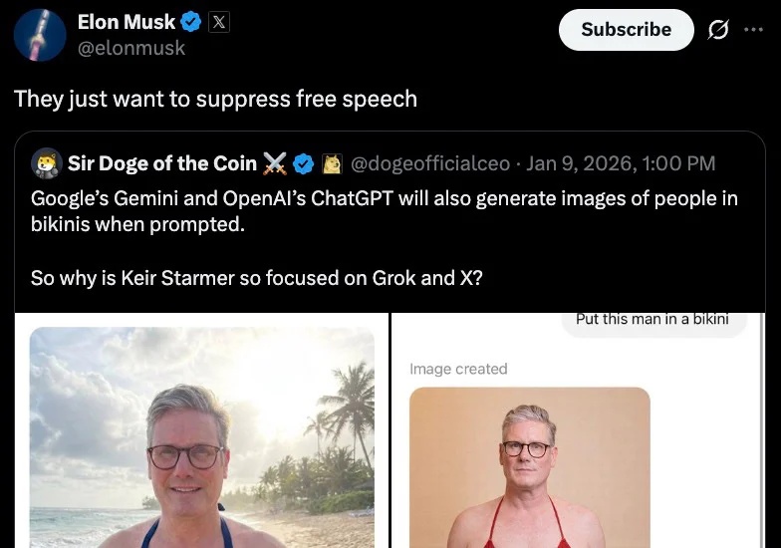Click the 'Put this man in a bikini' bubble
The height and width of the screenshot is (548, 781).
point(652,321)
